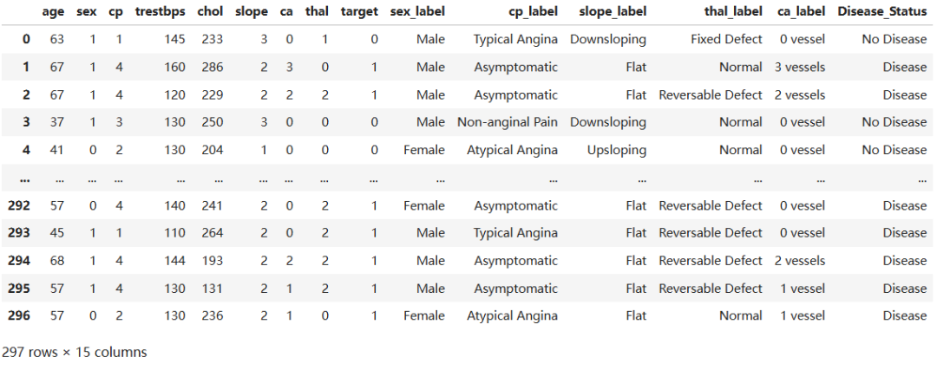Select the ca_label column header

click(x=802, y=12)
